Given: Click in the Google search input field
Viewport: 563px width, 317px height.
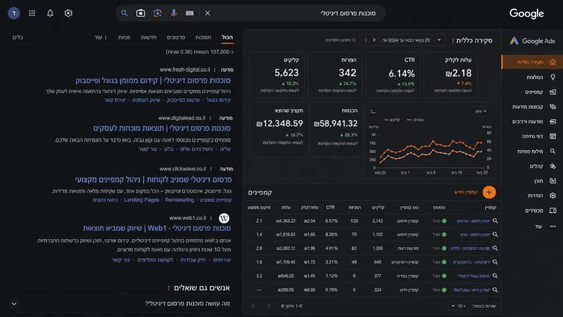Looking at the screenshot, I should (x=294, y=13).
